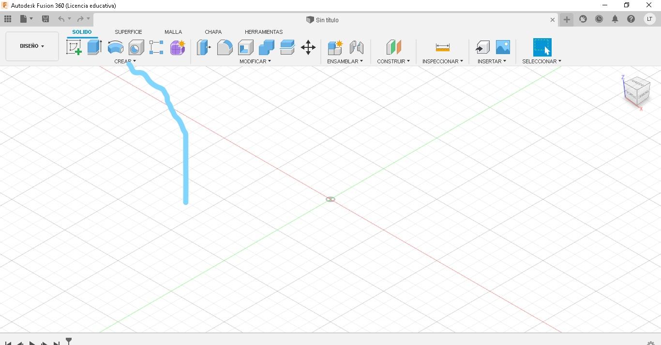Select the Extrude tool
The width and height of the screenshot is (661, 345).
click(94, 47)
